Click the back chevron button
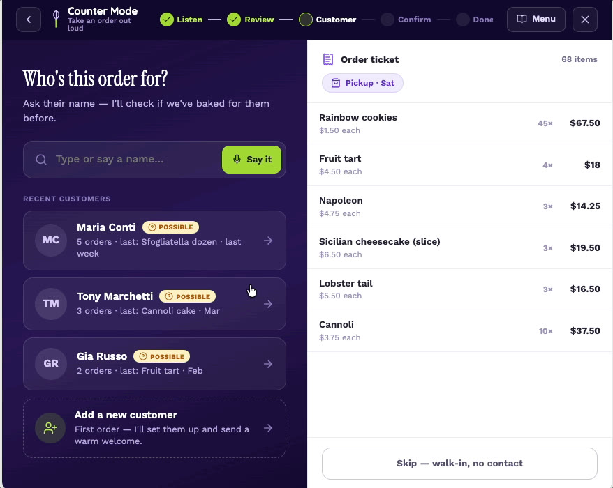This screenshot has height=488, width=613. point(29,20)
